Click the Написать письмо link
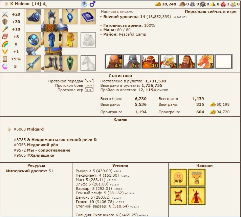Viewport: 241px width, 217px height. [117, 12]
